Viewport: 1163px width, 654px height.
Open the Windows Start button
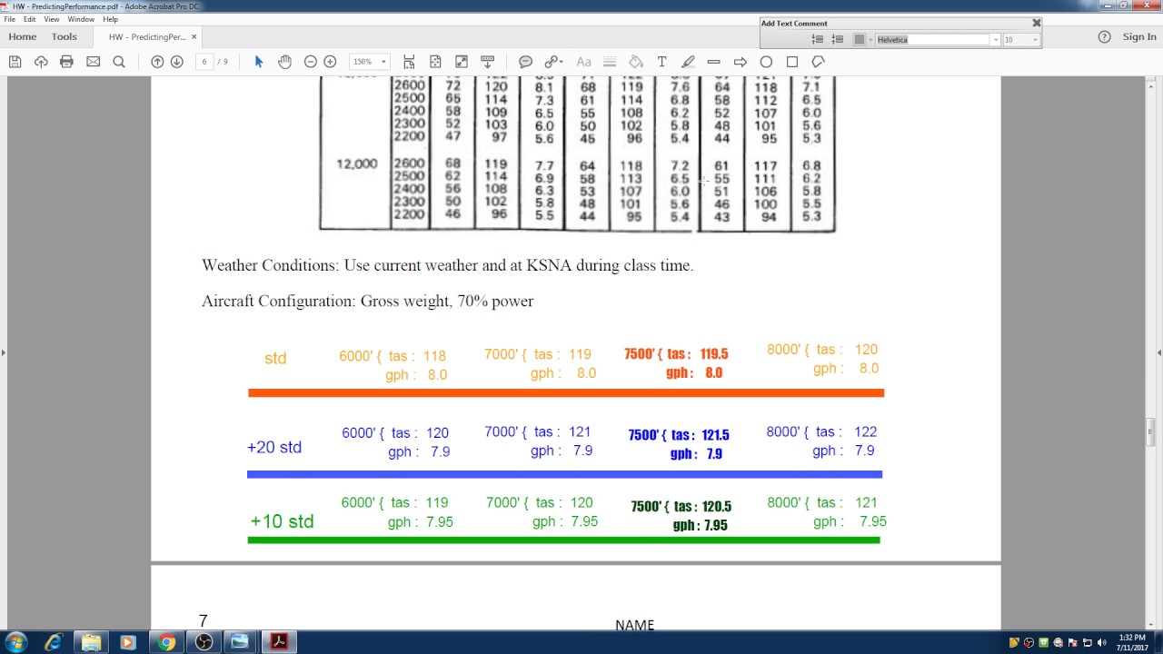(15, 642)
